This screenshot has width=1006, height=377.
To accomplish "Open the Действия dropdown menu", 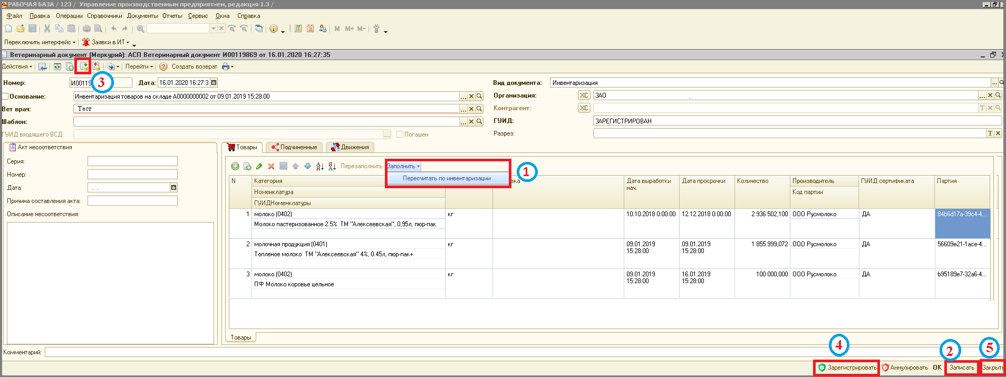I will (x=17, y=66).
